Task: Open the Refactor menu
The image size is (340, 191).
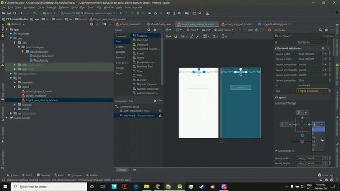Action: [64, 7]
